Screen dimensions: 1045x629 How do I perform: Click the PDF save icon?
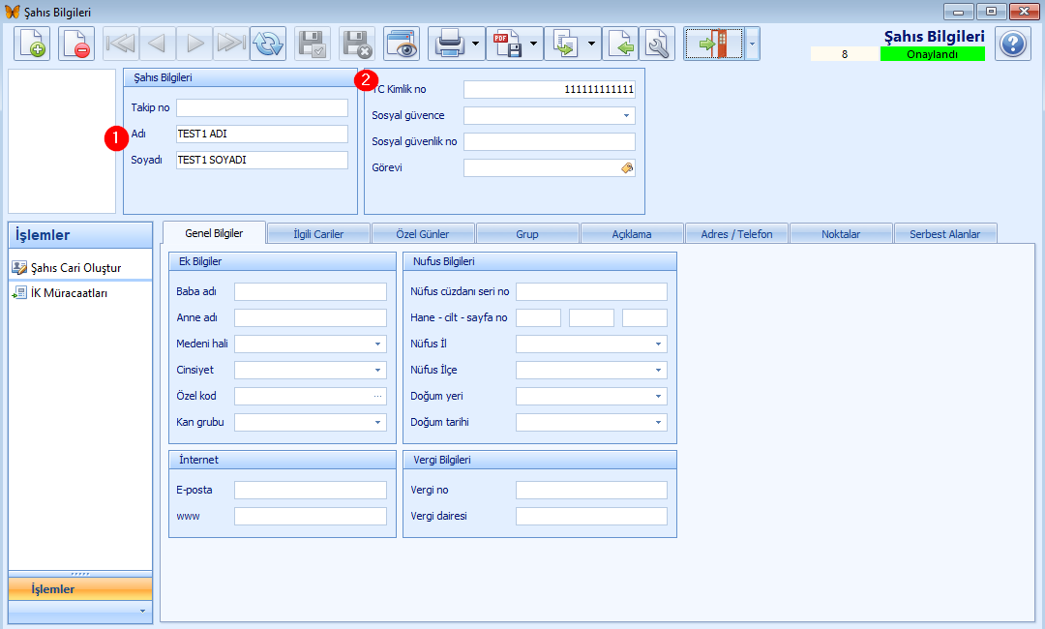coord(507,44)
